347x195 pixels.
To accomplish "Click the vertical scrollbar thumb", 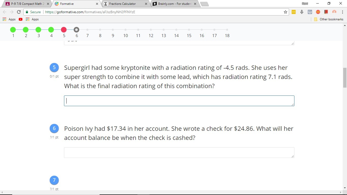I will click(x=345, y=77).
